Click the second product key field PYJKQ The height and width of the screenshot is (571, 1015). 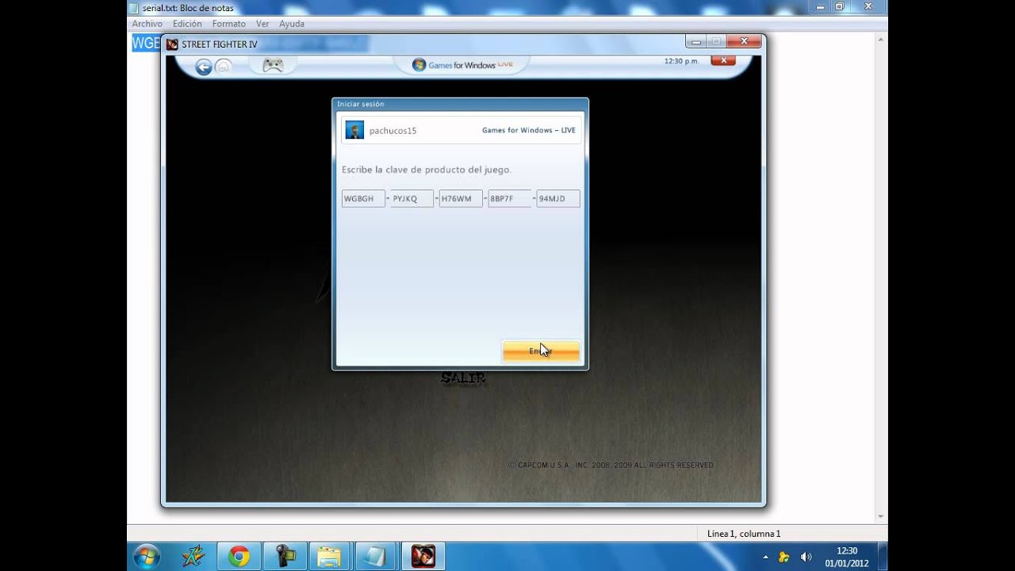coord(412,198)
